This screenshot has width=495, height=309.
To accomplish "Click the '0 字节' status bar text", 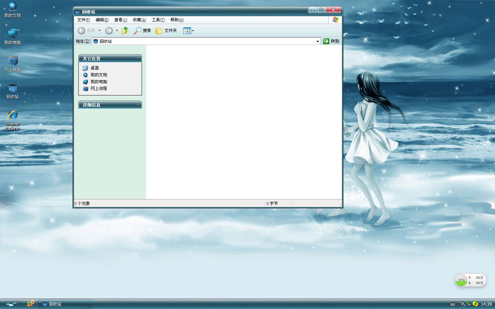I will [x=272, y=204].
